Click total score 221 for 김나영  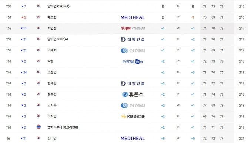point(242,139)
